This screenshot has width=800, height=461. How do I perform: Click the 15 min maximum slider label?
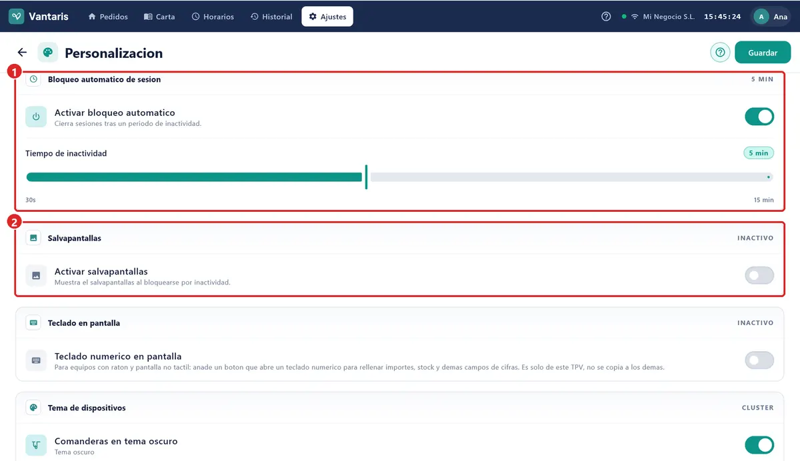click(x=764, y=200)
